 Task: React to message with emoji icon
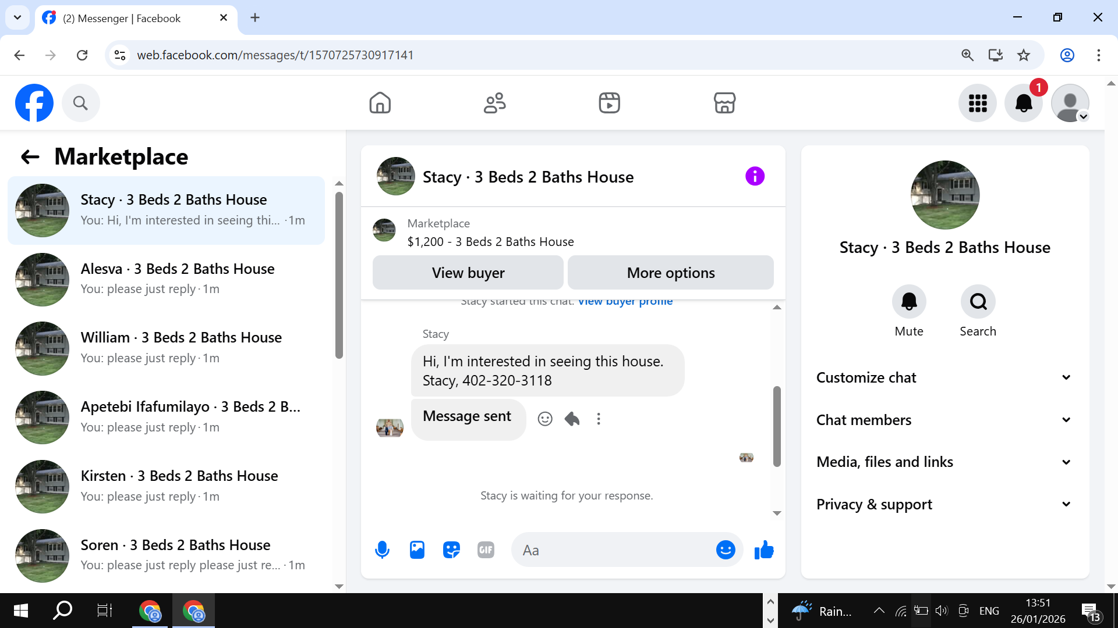545,419
